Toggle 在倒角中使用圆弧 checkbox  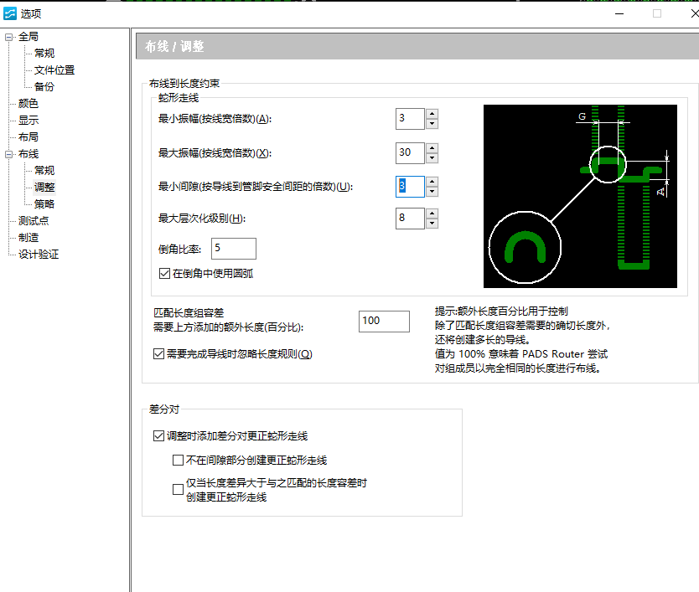[x=164, y=273]
